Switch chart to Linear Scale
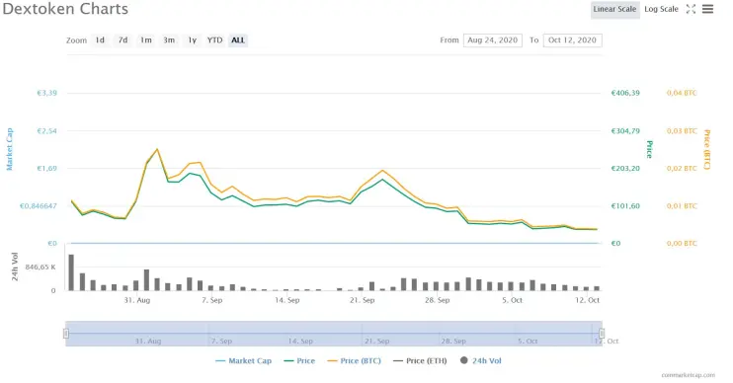This screenshot has height=383, width=733. tap(614, 9)
